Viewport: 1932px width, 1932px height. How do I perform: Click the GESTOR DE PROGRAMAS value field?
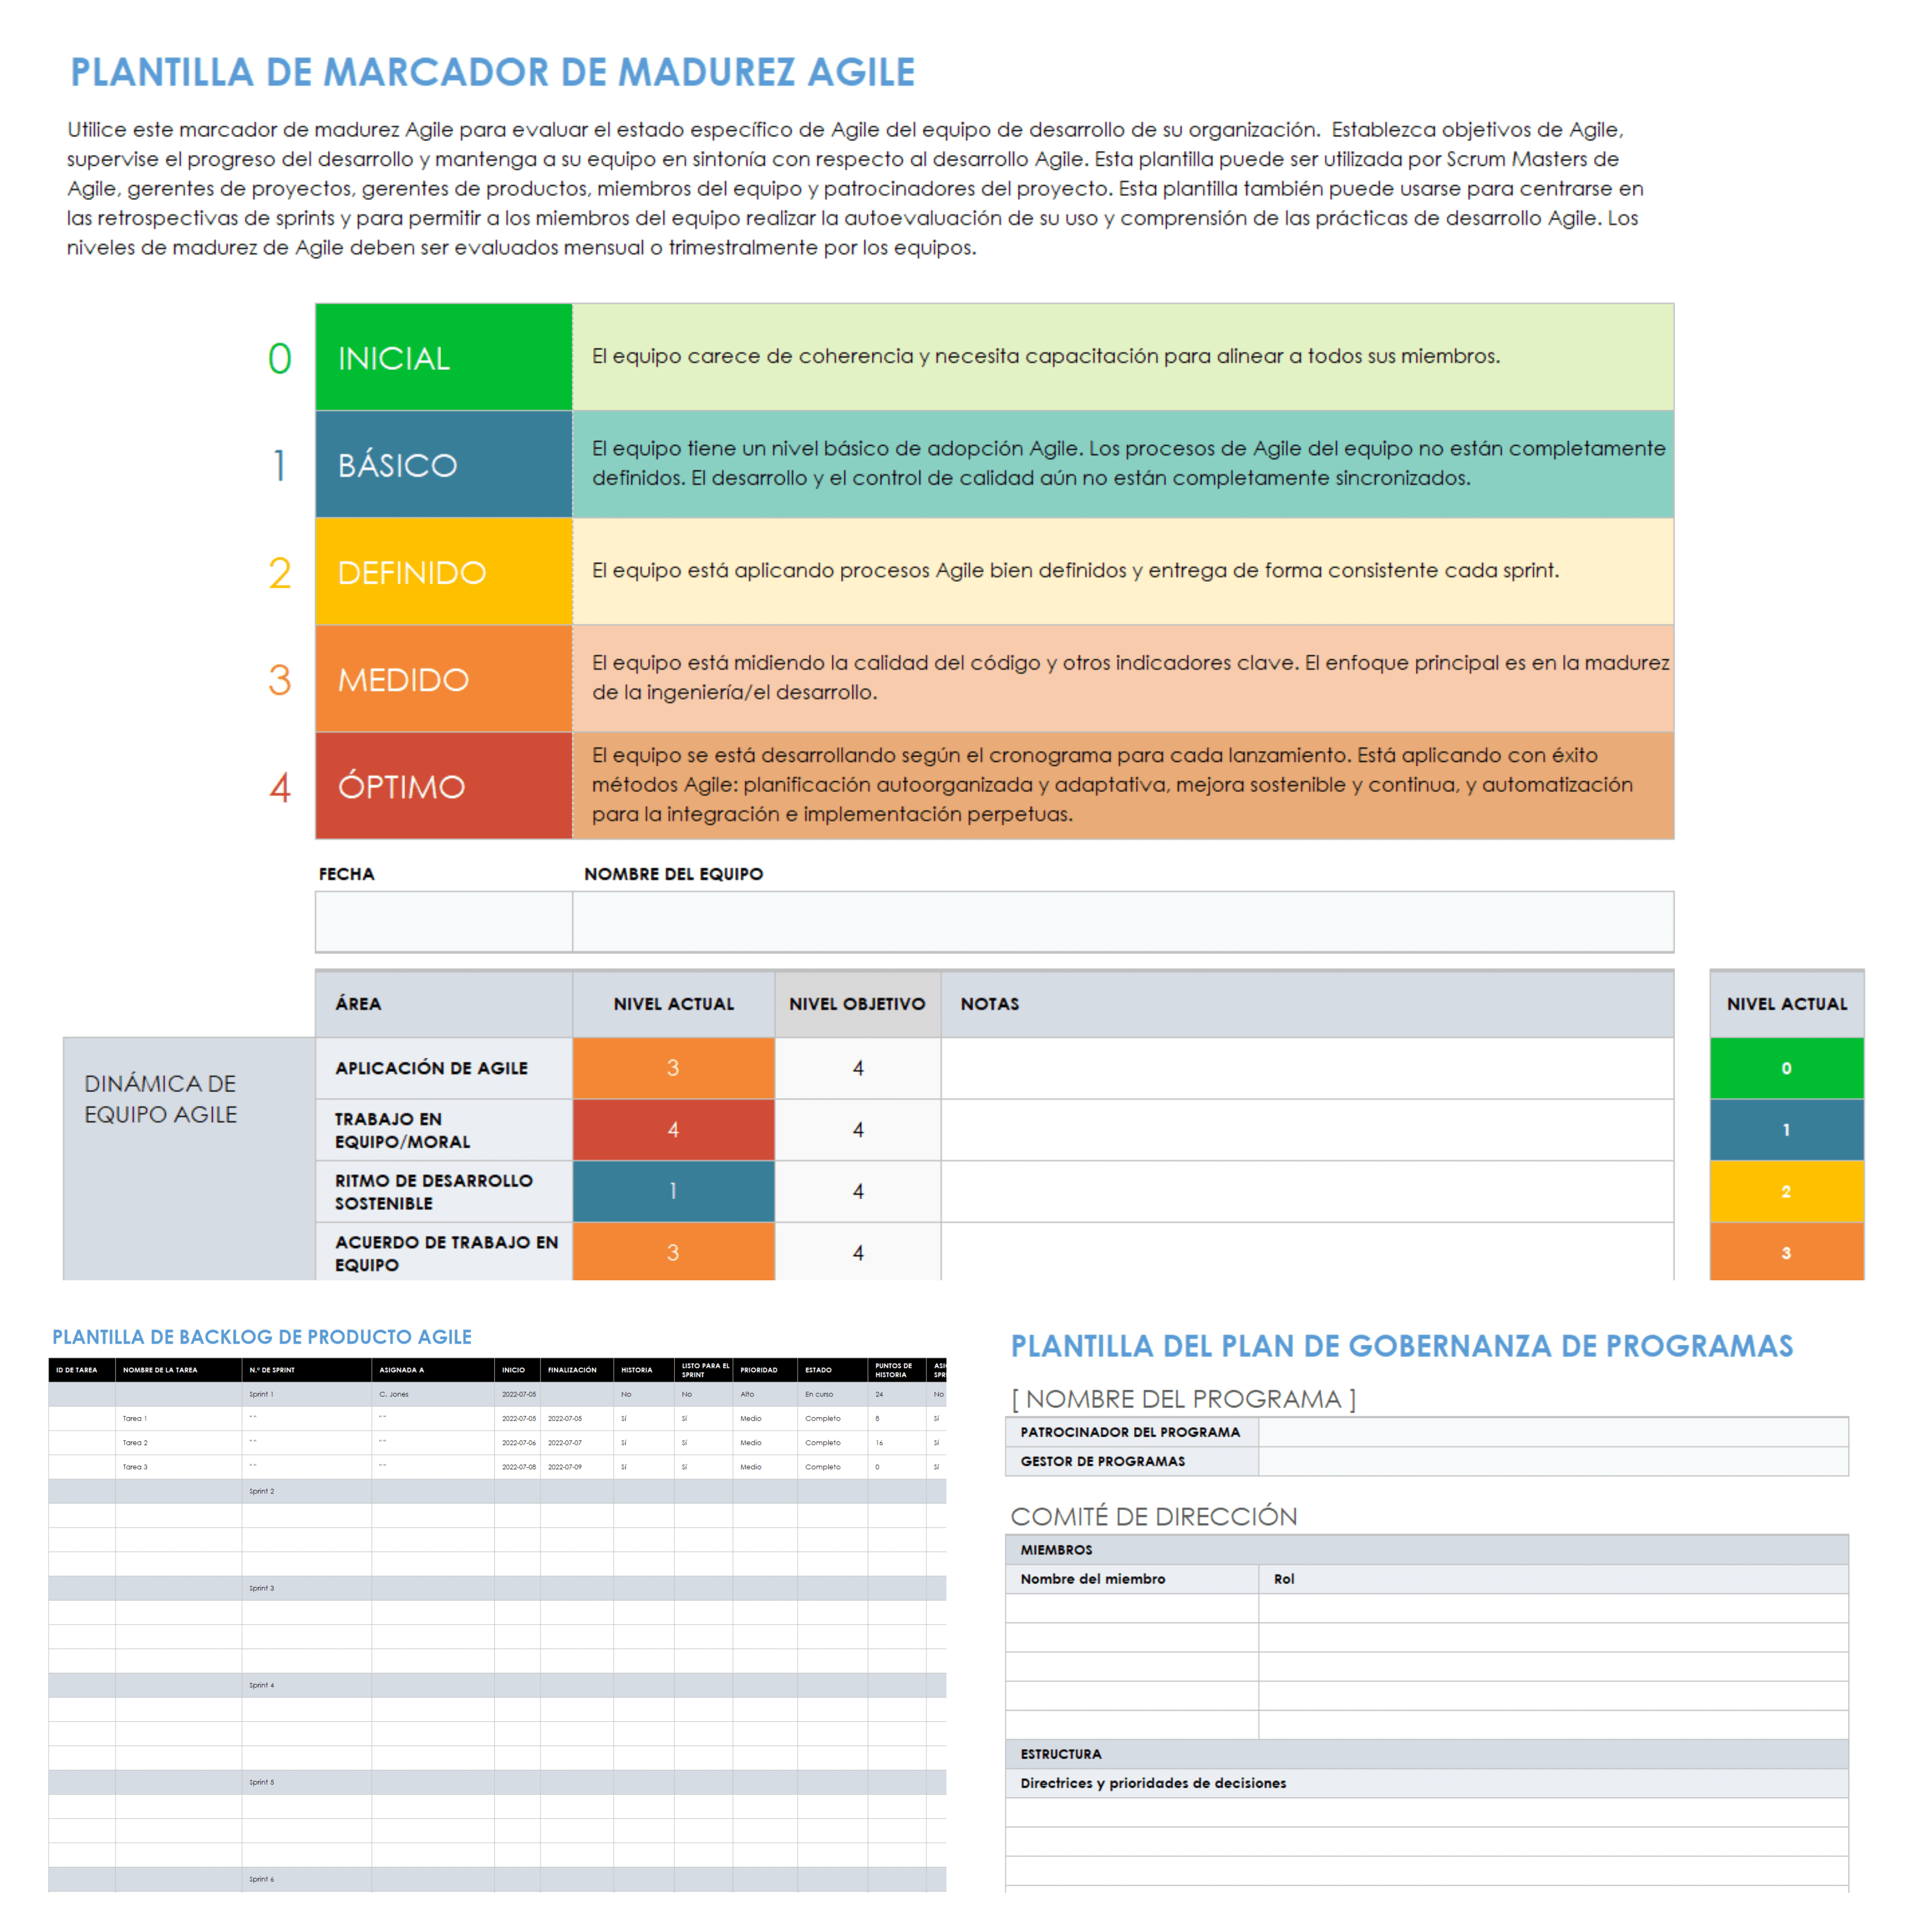click(1553, 1461)
